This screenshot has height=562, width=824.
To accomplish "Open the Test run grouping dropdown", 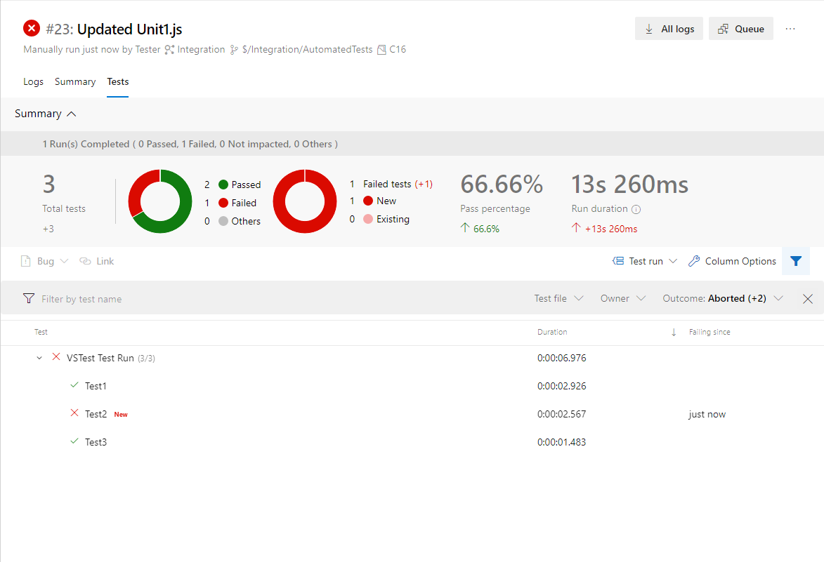I will (644, 260).
